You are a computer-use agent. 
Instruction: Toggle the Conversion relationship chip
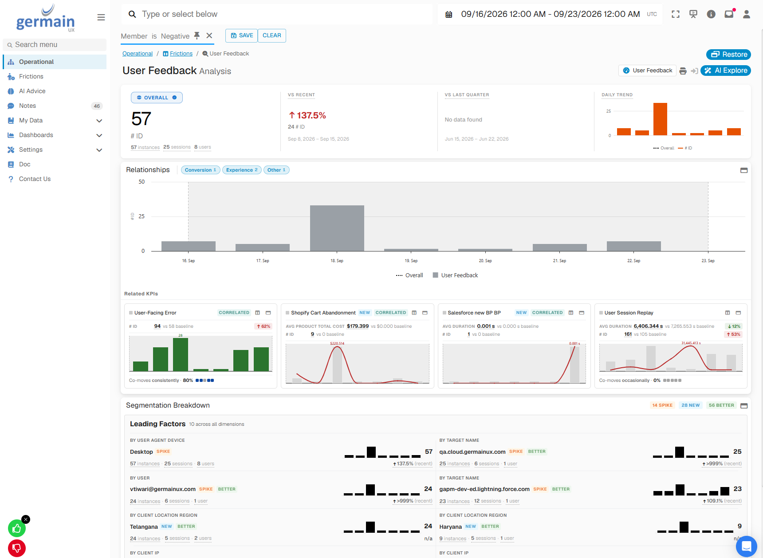[x=201, y=170]
